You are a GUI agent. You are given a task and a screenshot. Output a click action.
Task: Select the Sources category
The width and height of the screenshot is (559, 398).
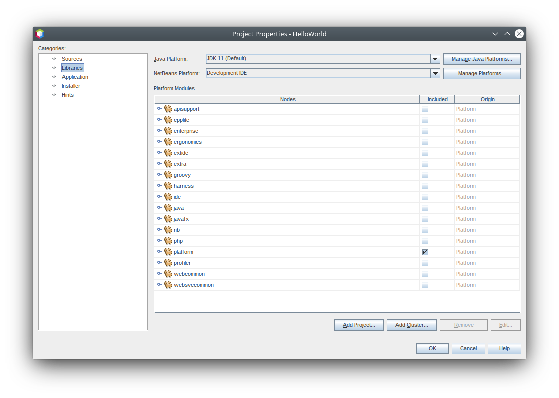[72, 59]
